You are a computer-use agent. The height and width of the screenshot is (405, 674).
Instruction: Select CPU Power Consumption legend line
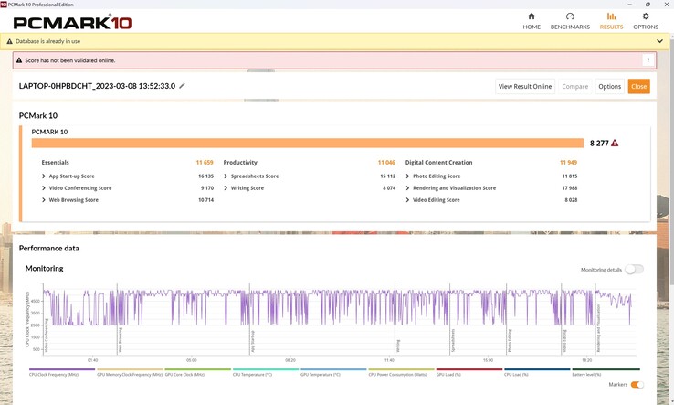[x=402, y=369]
